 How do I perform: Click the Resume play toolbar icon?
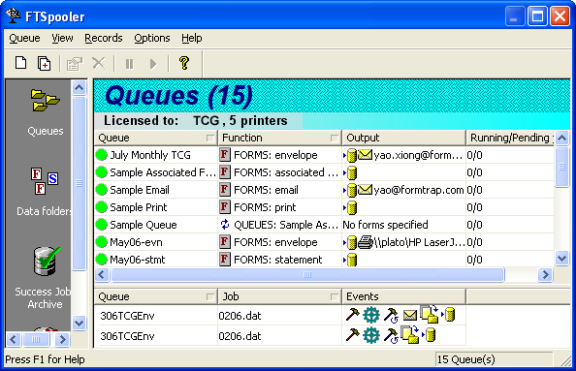[x=153, y=64]
